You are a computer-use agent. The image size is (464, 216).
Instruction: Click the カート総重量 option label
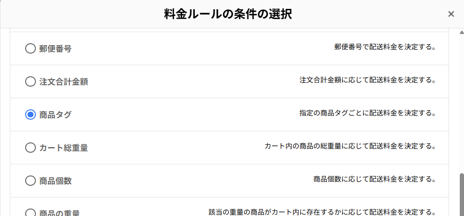(x=64, y=148)
